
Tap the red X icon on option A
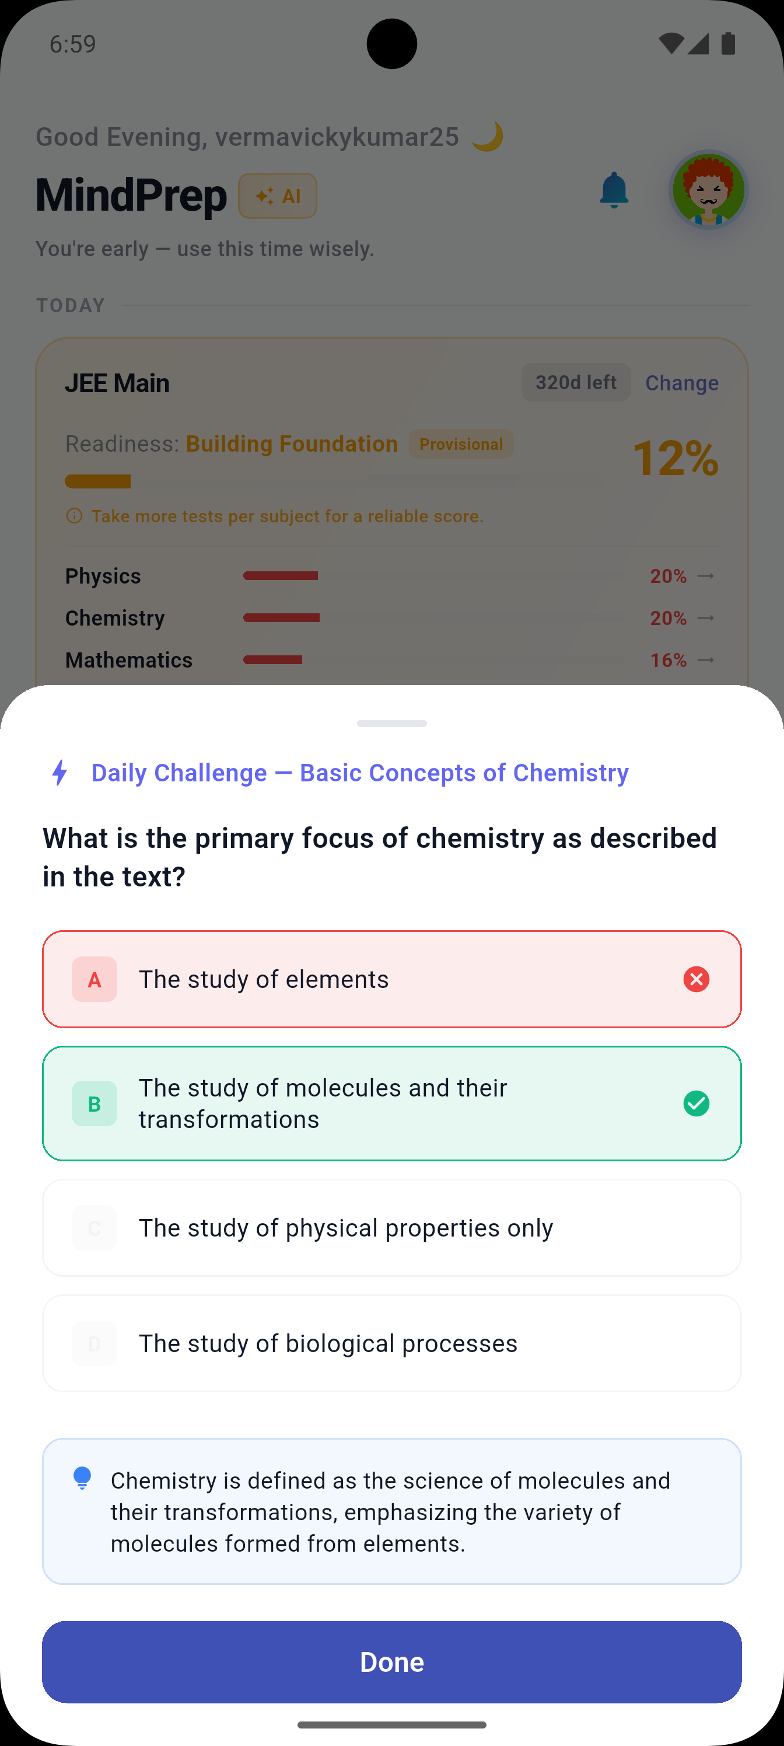coord(696,979)
